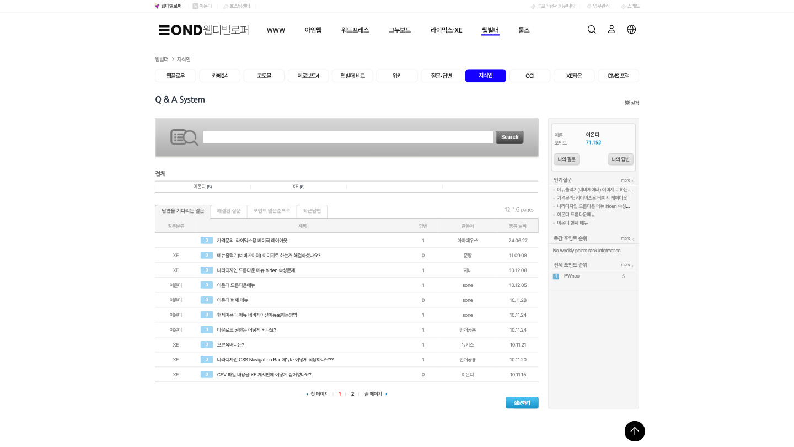Go to page 2

(353, 394)
